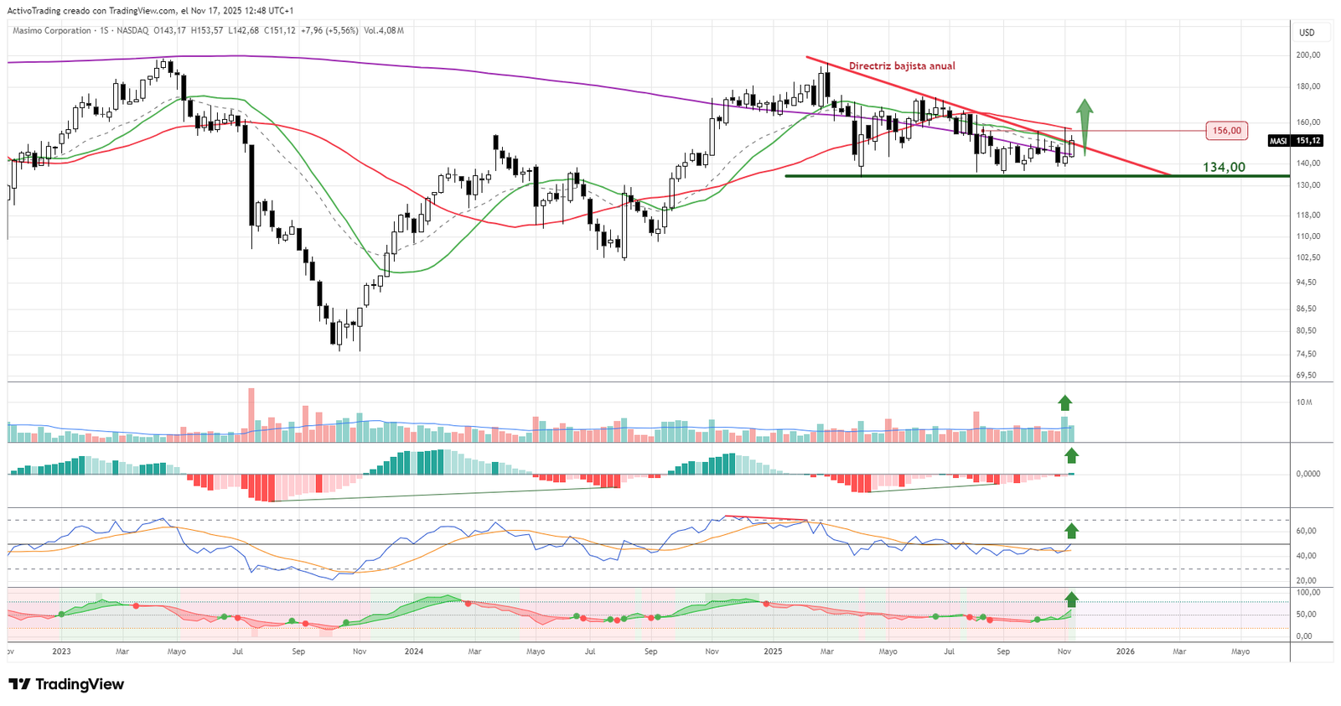Click the red 156,00 price label
The width and height of the screenshot is (1341, 706).
tap(1226, 131)
